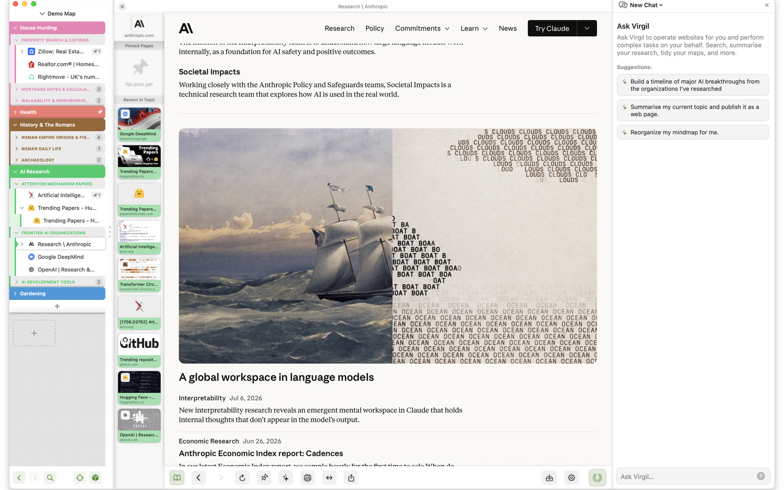The height and width of the screenshot is (490, 784).
Task: Click the pin badge on the Zillow row
Action: (97, 51)
